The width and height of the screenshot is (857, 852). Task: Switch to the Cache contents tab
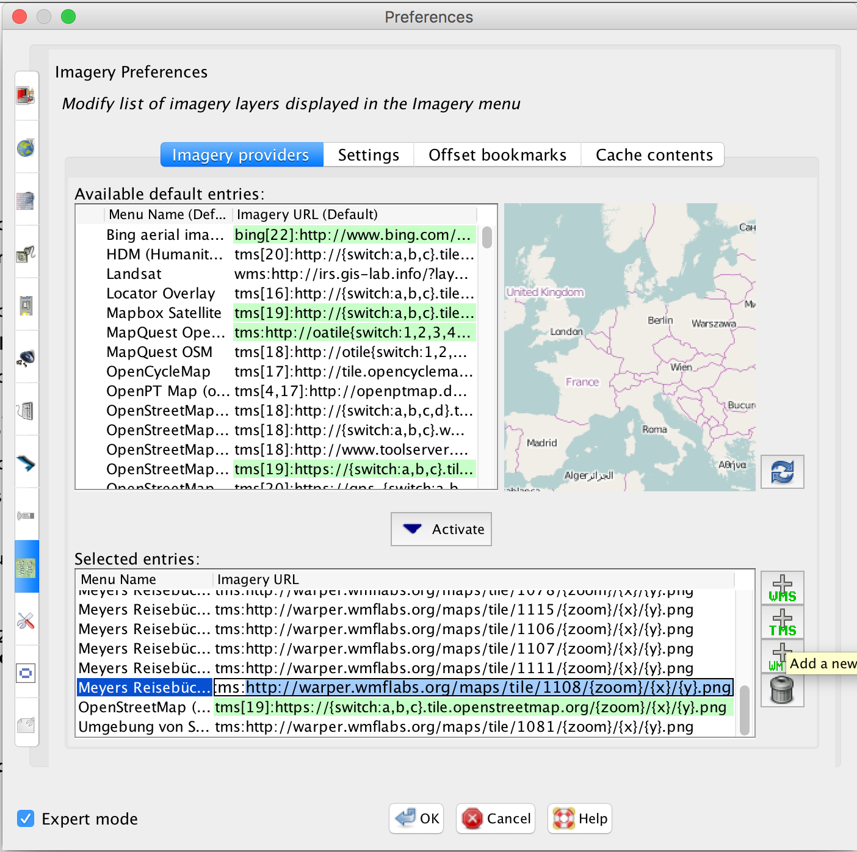pyautogui.click(x=654, y=155)
